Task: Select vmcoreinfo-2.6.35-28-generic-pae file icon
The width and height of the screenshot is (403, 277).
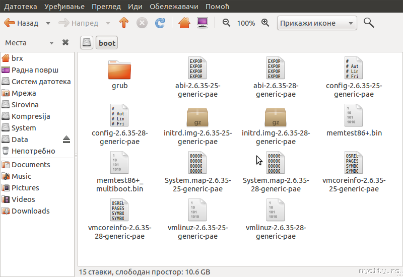Action: [x=119, y=210]
